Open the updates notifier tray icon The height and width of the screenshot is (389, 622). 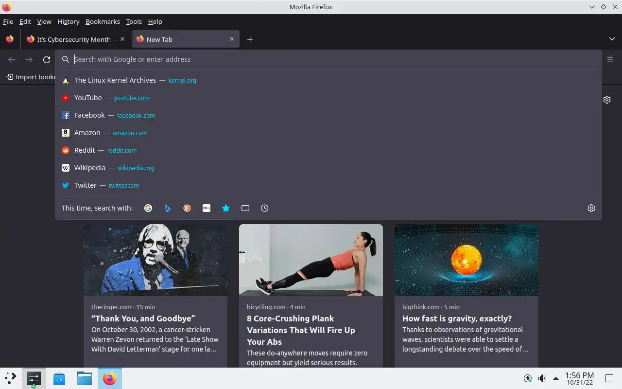pyautogui.click(x=528, y=378)
